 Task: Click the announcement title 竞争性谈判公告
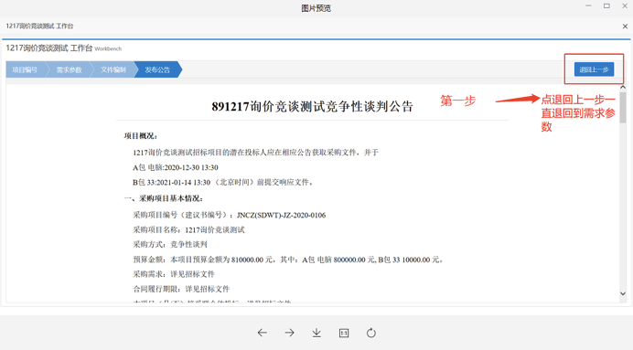click(x=369, y=106)
